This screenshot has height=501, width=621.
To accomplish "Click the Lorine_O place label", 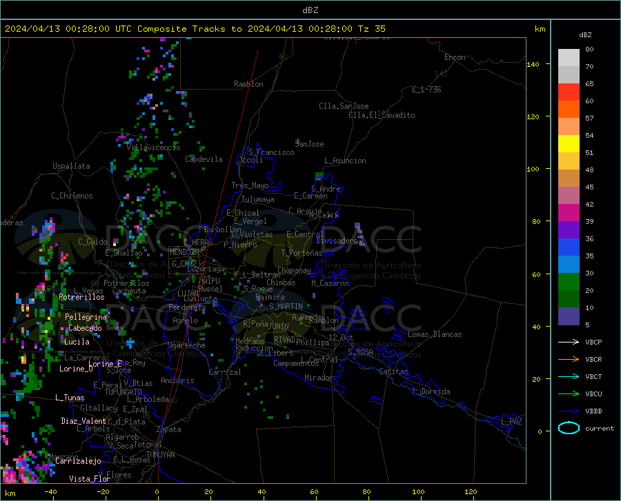I will [76, 369].
